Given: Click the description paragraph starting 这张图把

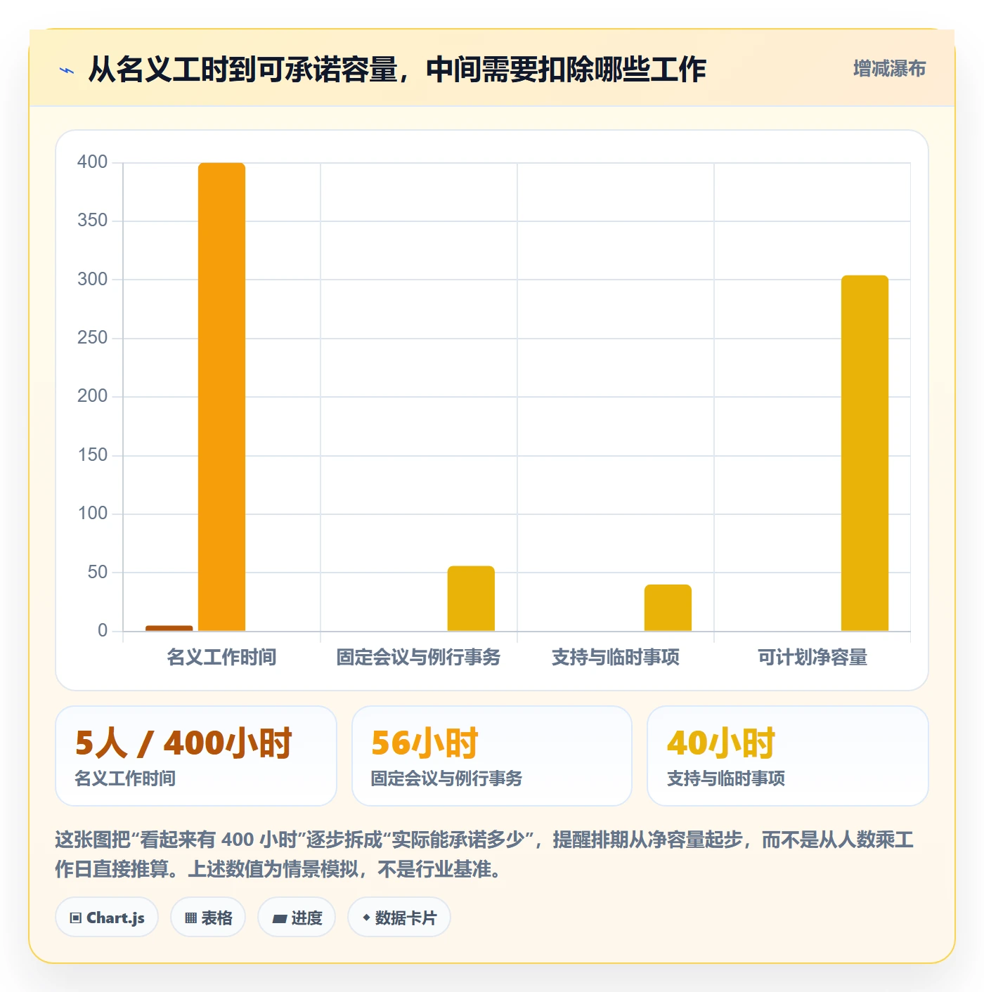Looking at the screenshot, I should click(x=484, y=854).
